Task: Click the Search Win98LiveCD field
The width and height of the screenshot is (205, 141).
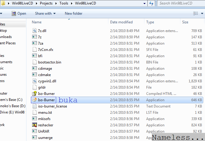Action: click(181, 3)
